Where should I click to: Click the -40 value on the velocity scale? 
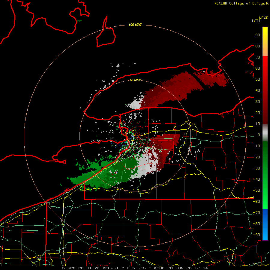pos(256,179)
